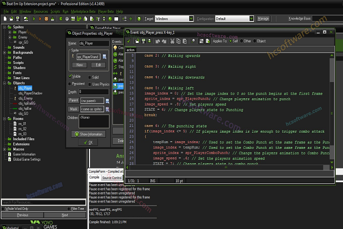343x229 pixels.
Task: Run in debug mode with orange arrow
Action: point(40,19)
